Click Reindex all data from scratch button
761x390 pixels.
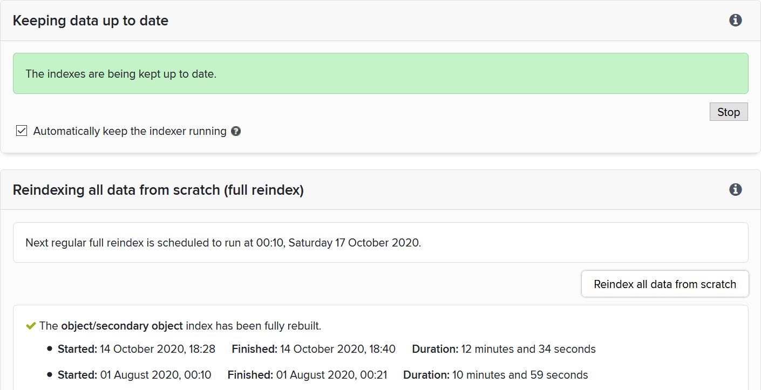[x=664, y=284]
